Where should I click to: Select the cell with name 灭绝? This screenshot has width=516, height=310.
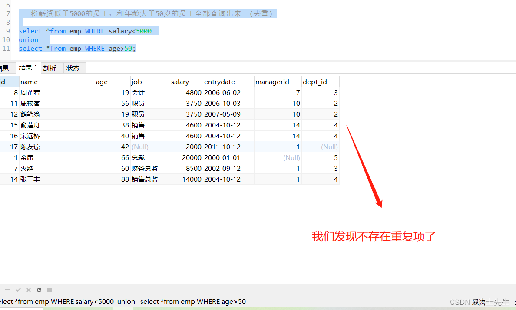point(57,169)
